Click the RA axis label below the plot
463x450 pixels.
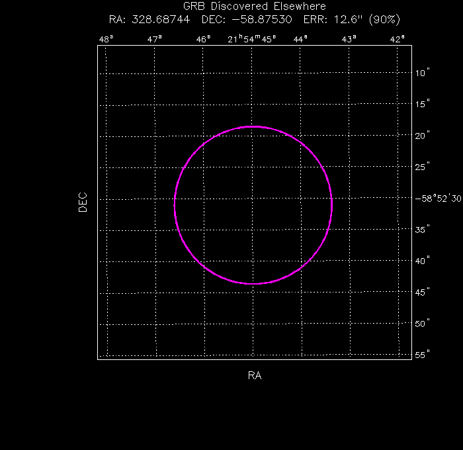[x=255, y=376]
